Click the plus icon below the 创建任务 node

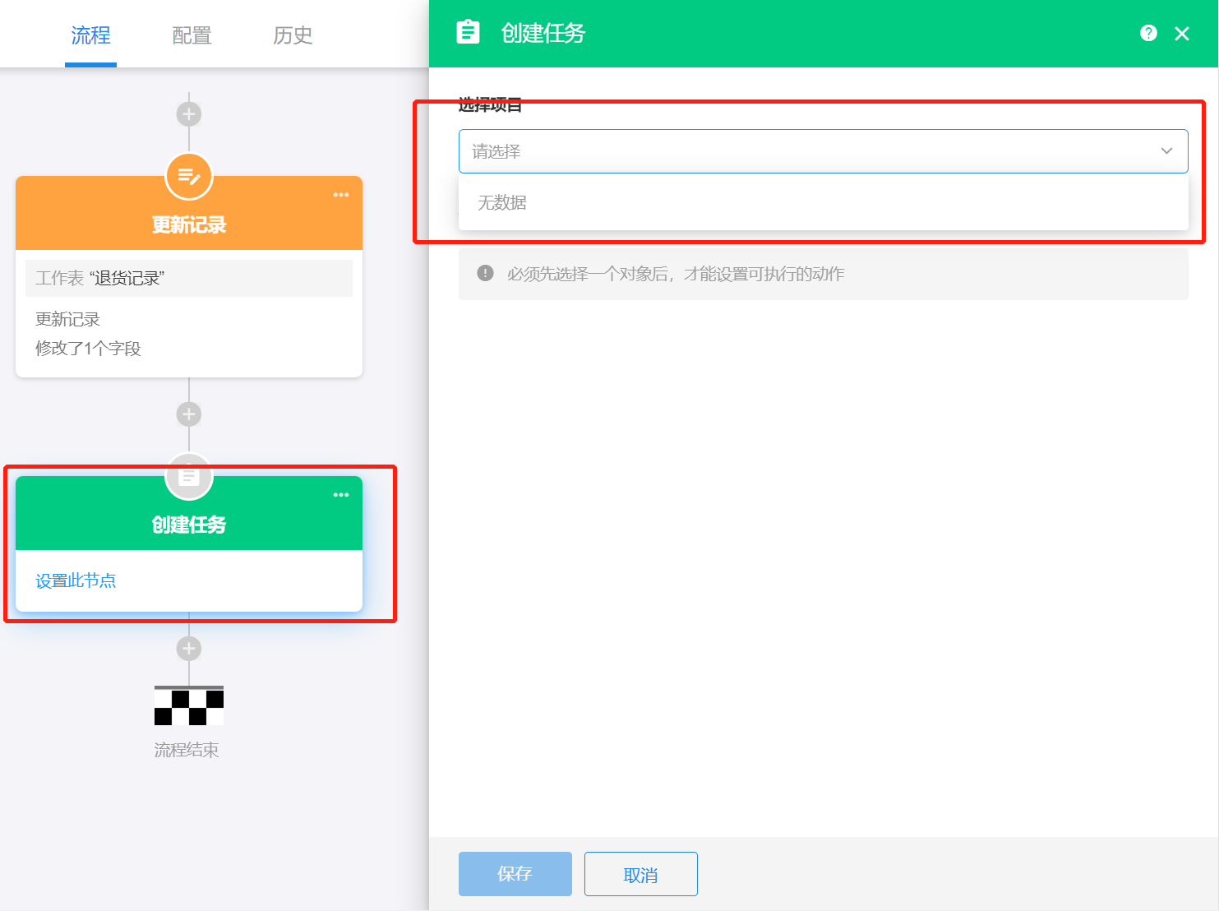[x=188, y=648]
